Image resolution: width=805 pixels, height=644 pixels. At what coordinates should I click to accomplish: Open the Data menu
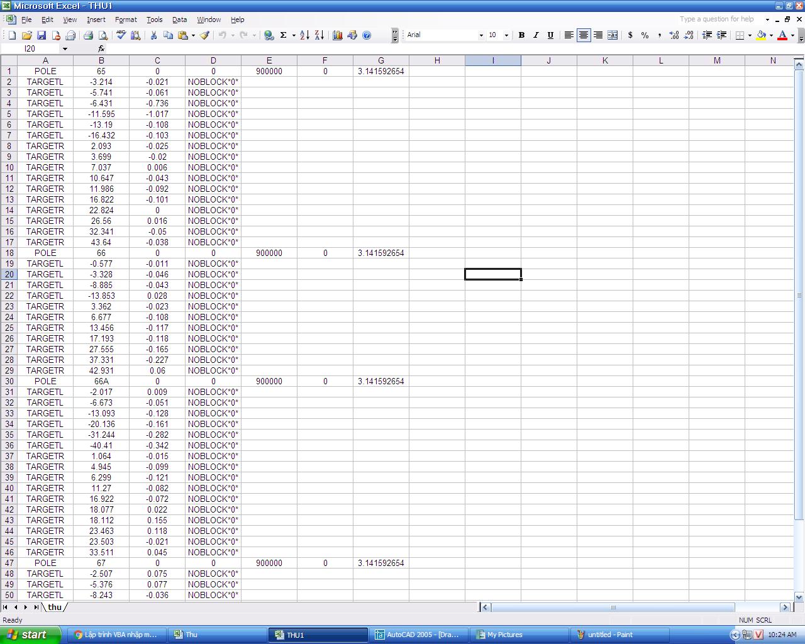[179, 19]
